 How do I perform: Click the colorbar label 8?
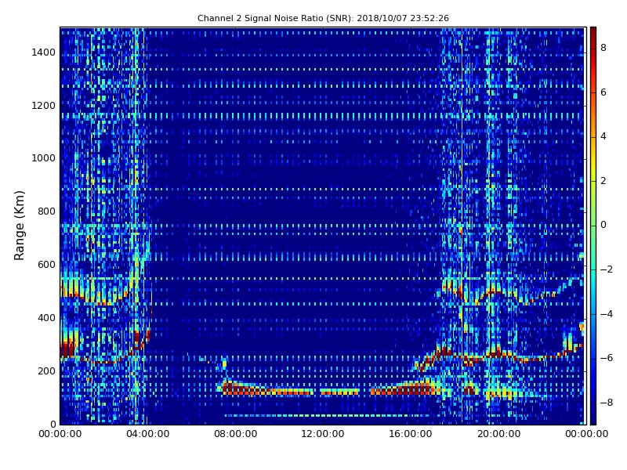point(603,48)
